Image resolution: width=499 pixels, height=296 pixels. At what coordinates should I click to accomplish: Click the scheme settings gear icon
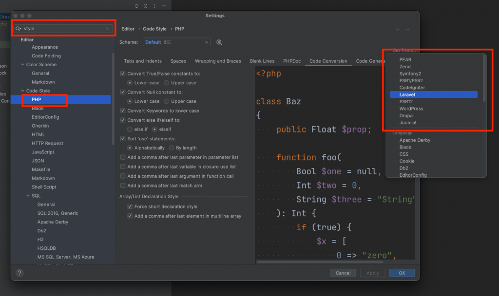pyautogui.click(x=219, y=42)
